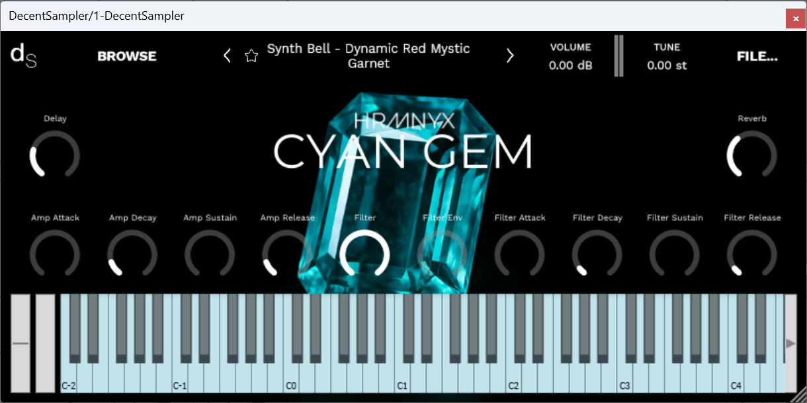
Task: Click the volume level meter next to VOLUME
Action: coord(618,56)
